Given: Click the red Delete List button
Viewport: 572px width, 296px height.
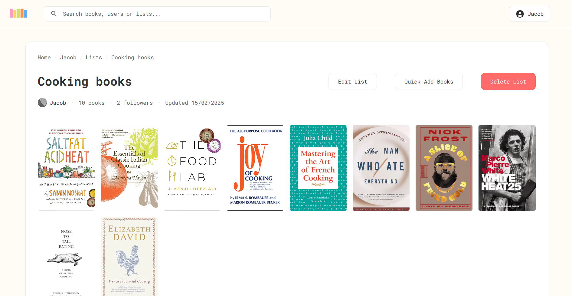Looking at the screenshot, I should [508, 81].
